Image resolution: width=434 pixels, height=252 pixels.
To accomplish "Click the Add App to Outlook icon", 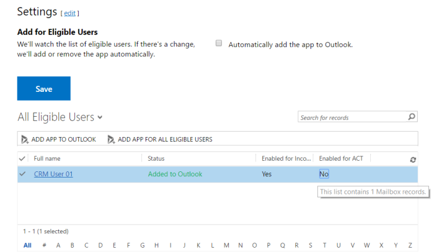I will point(25,140).
